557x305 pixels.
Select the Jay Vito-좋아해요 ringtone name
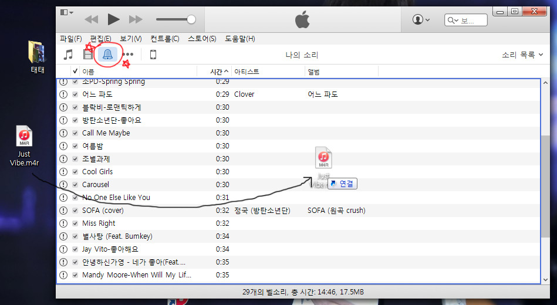click(110, 249)
